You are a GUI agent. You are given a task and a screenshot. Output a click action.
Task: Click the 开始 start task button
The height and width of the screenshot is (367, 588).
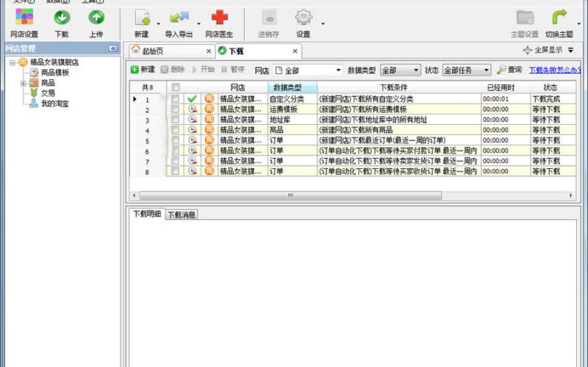pos(203,69)
